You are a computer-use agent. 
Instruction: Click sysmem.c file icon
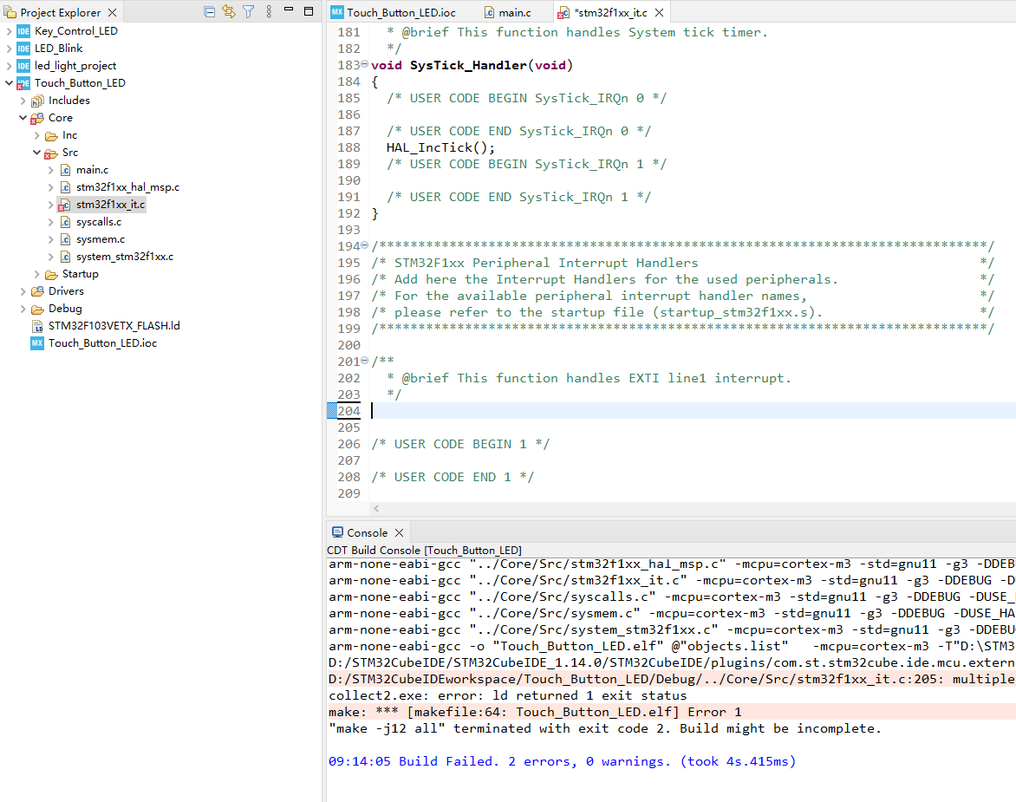[x=65, y=239]
